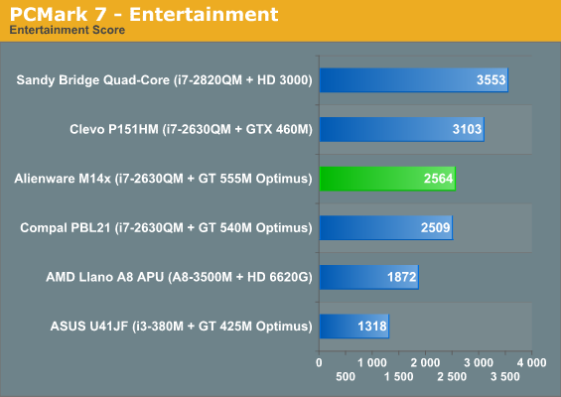
Task: Click the 'Entertainment Score' subtitle
Action: pos(68,30)
